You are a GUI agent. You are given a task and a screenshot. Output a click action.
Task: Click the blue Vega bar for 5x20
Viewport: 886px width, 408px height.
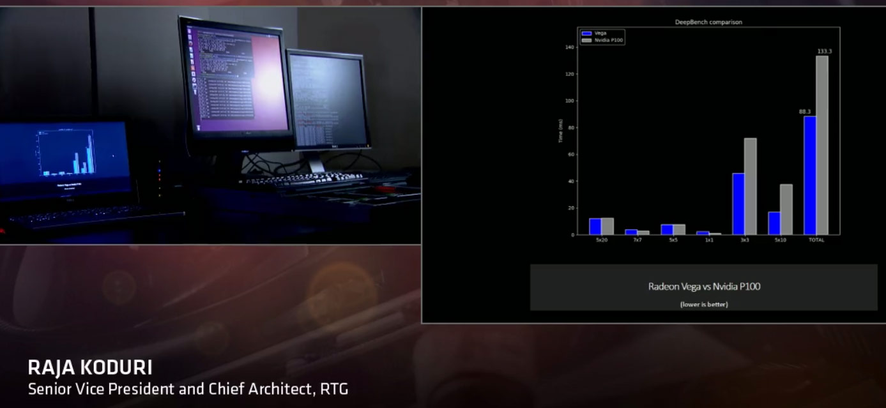click(x=595, y=227)
